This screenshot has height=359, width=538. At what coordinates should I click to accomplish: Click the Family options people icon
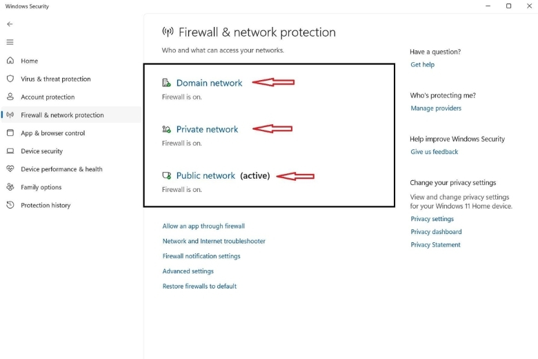point(10,187)
